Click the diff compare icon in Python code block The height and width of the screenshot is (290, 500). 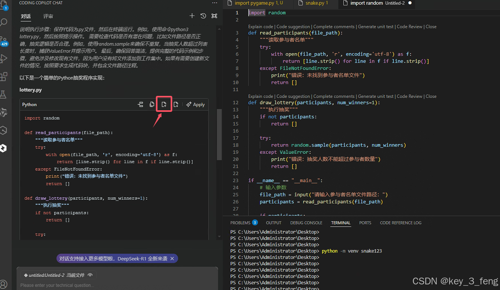tap(140, 105)
